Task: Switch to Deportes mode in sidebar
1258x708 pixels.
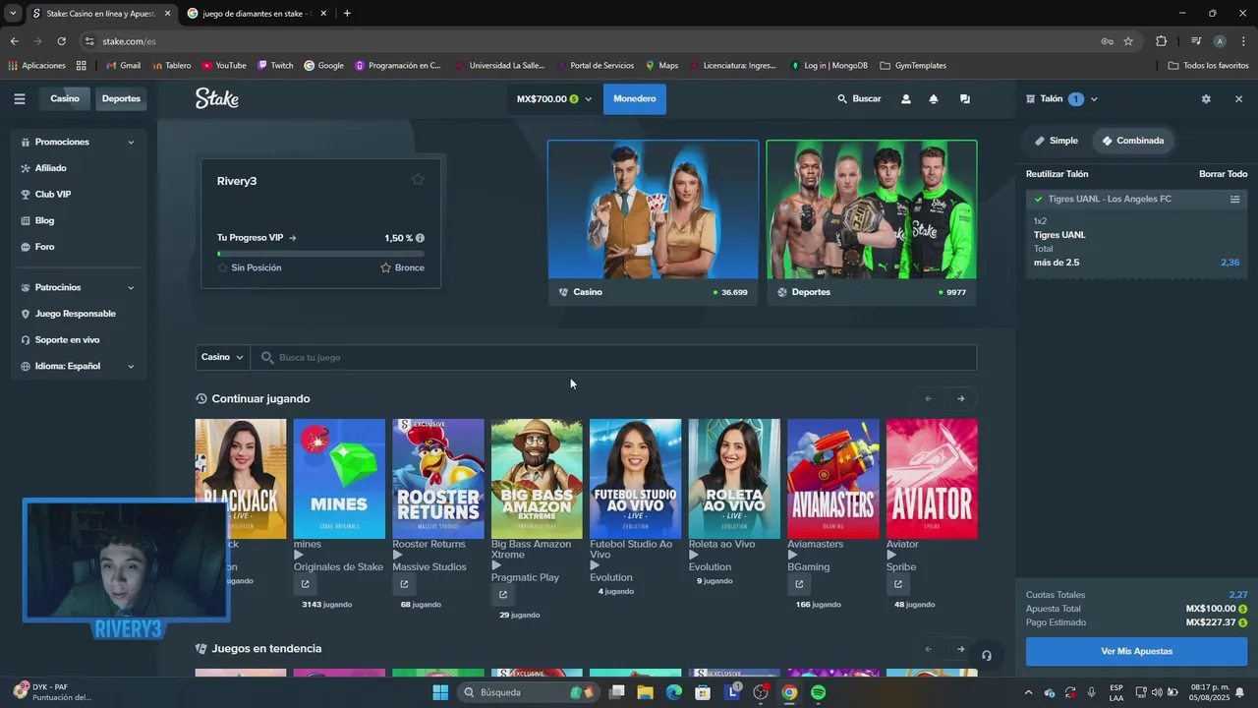Action: pos(121,98)
